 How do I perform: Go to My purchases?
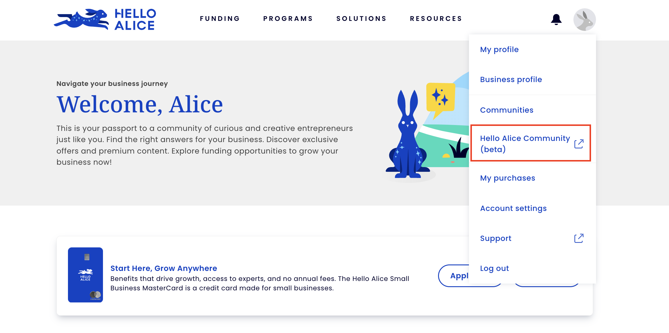pyautogui.click(x=532, y=178)
